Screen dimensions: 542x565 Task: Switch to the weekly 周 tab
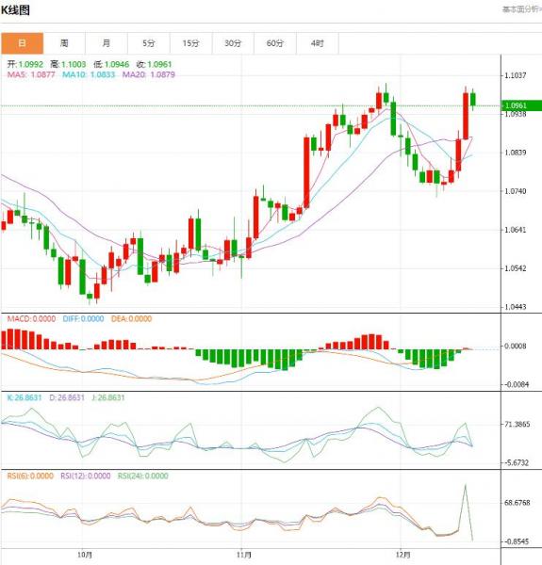tap(64, 43)
